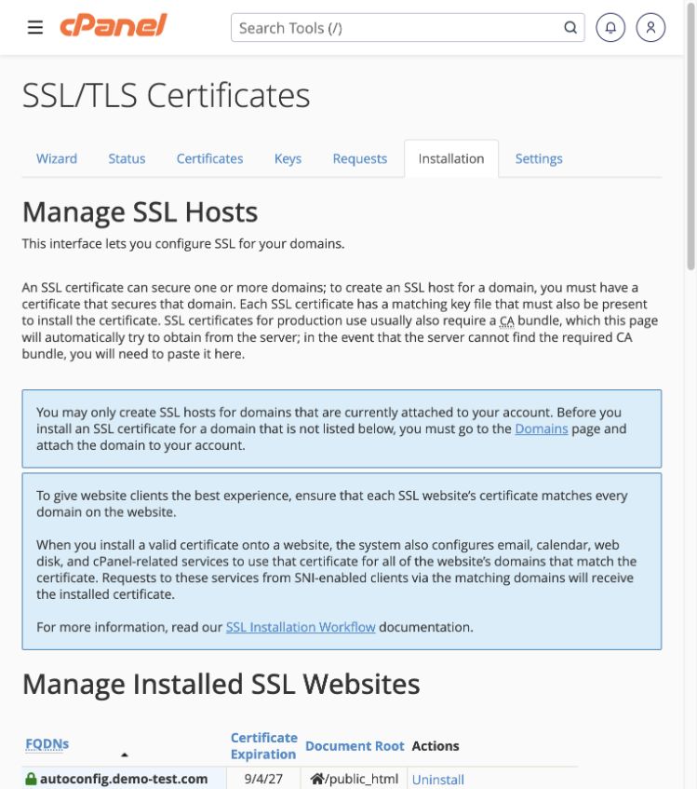697x789 pixels.
Task: Open the user account icon
Action: (x=650, y=27)
